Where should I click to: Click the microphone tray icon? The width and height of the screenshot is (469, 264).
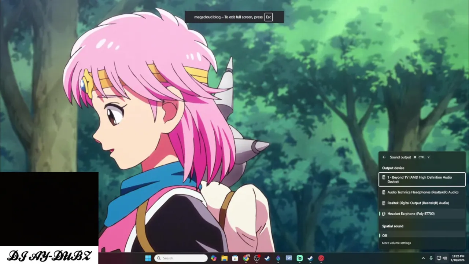coord(431,258)
